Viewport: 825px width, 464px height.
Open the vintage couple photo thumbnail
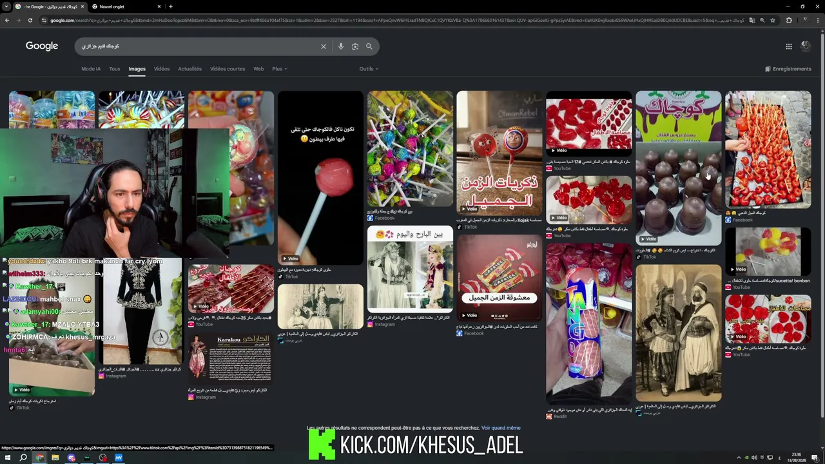tap(678, 333)
